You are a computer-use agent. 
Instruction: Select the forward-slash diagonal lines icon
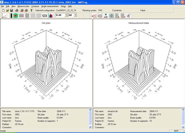tap(39, 16)
